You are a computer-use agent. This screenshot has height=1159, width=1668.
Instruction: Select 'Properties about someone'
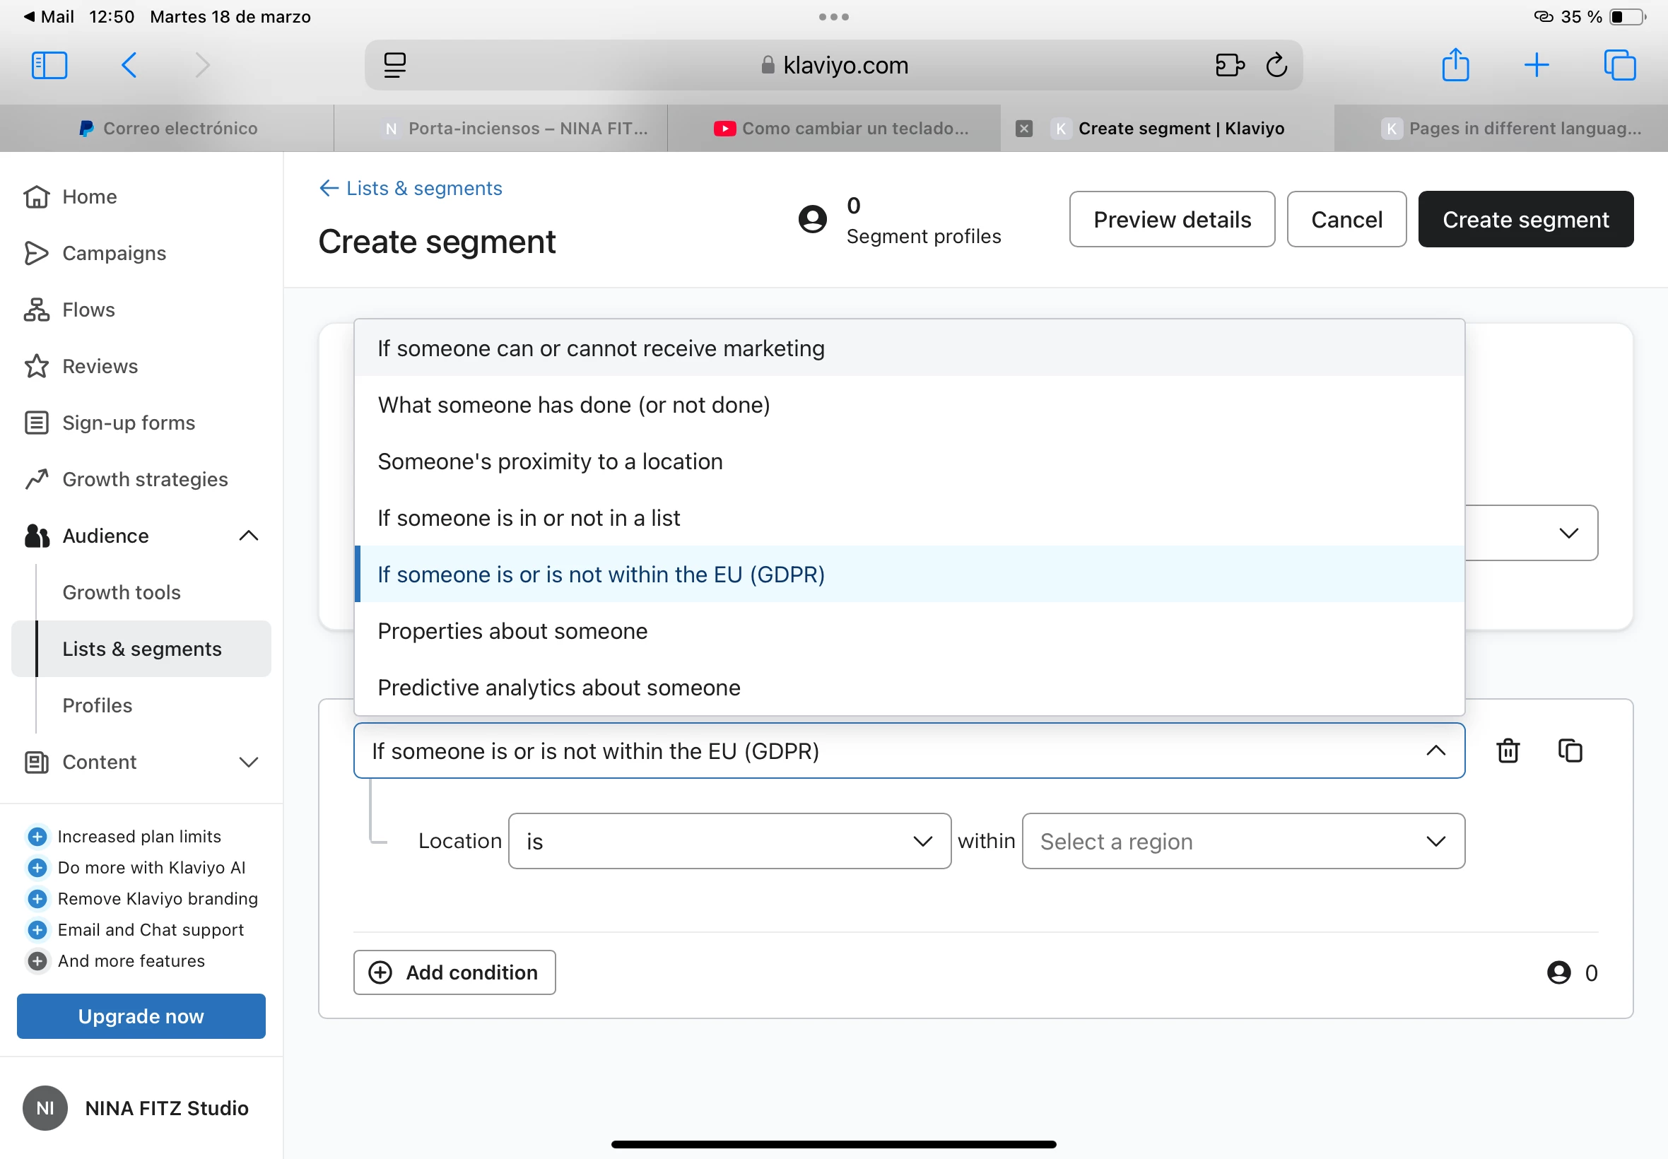pyautogui.click(x=909, y=631)
